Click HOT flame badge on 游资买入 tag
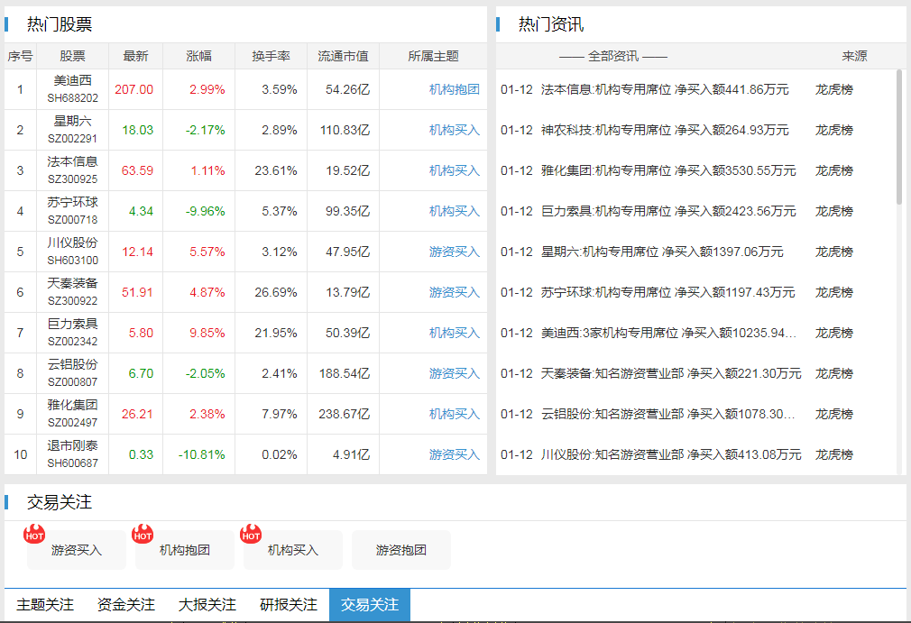911x623 pixels. (34, 534)
